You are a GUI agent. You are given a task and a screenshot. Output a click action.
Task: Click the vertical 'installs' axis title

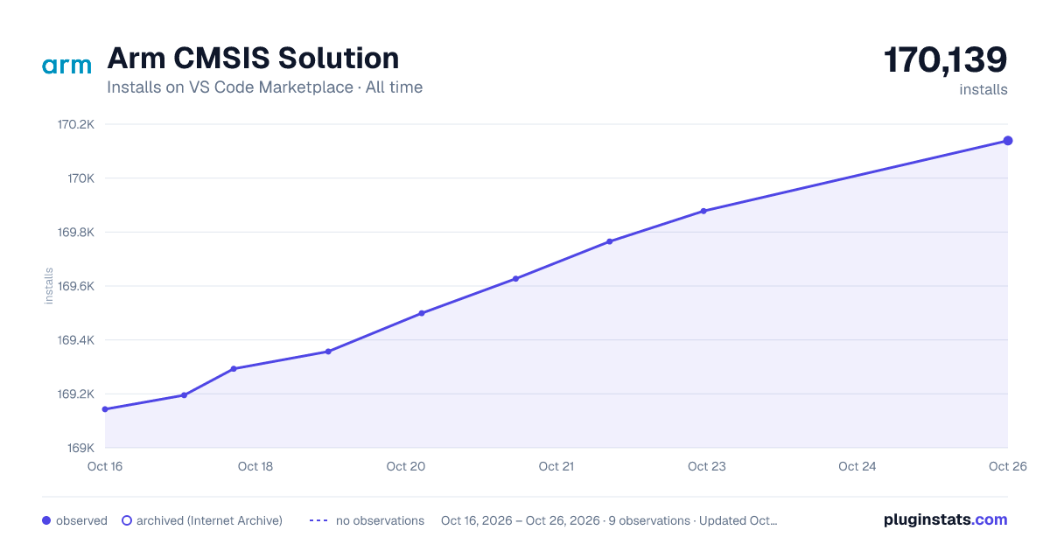click(49, 286)
